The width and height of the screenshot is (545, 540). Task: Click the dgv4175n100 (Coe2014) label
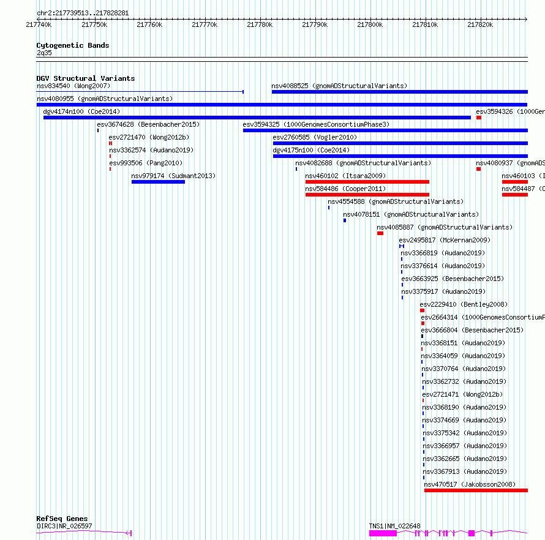click(311, 150)
